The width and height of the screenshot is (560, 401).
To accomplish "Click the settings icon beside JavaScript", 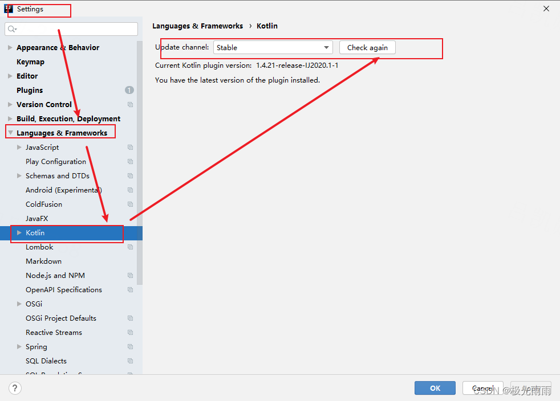I will click(x=129, y=147).
